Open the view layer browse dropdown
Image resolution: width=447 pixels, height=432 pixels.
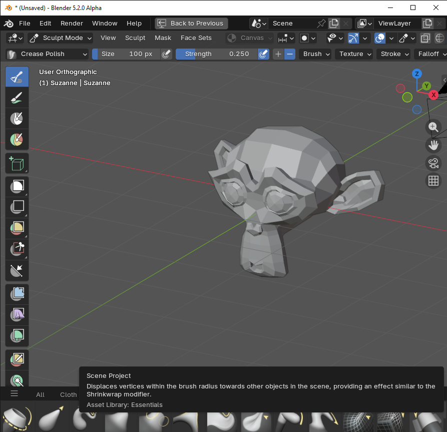tap(364, 24)
